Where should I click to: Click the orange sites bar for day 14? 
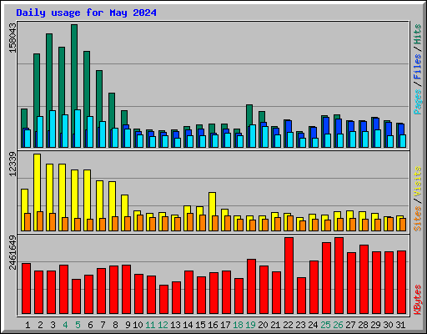(190, 222)
